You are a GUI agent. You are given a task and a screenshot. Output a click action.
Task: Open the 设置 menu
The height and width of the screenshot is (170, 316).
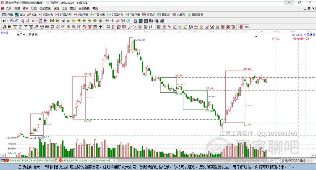click(56, 8)
